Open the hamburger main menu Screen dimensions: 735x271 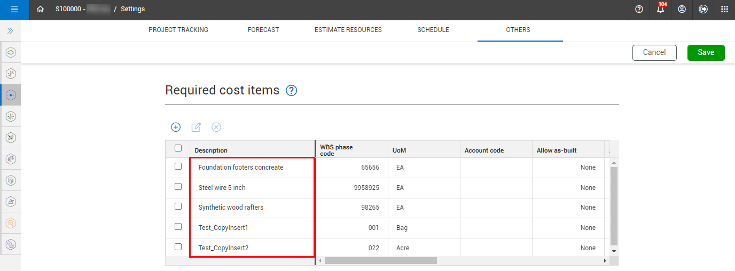[14, 9]
